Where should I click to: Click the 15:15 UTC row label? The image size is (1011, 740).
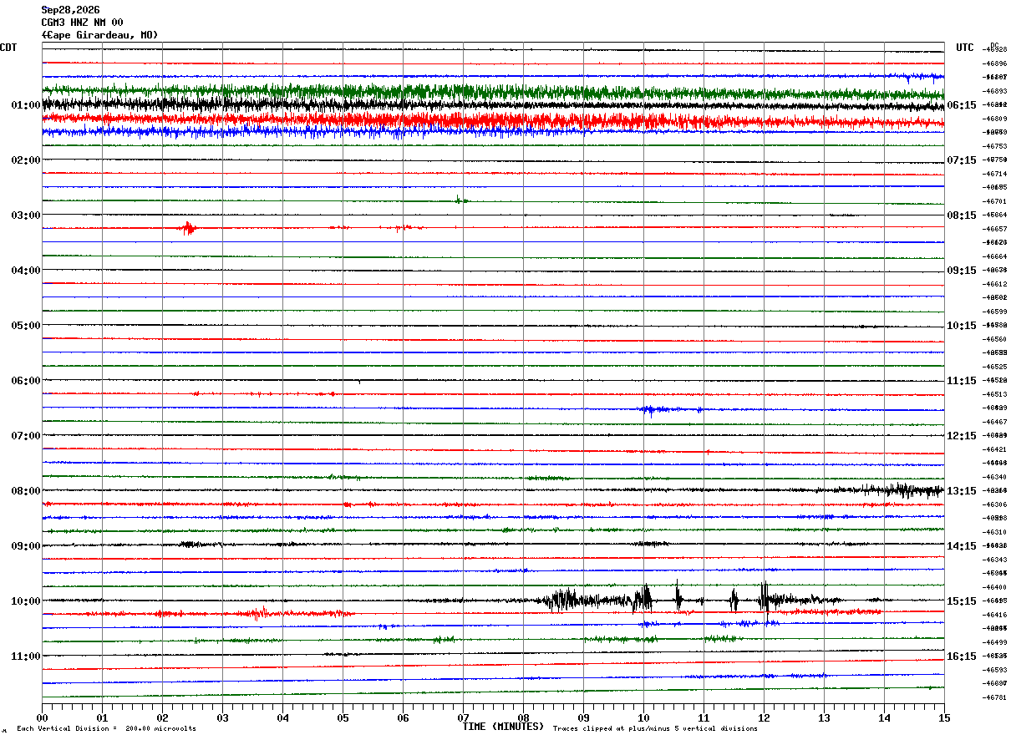click(962, 601)
